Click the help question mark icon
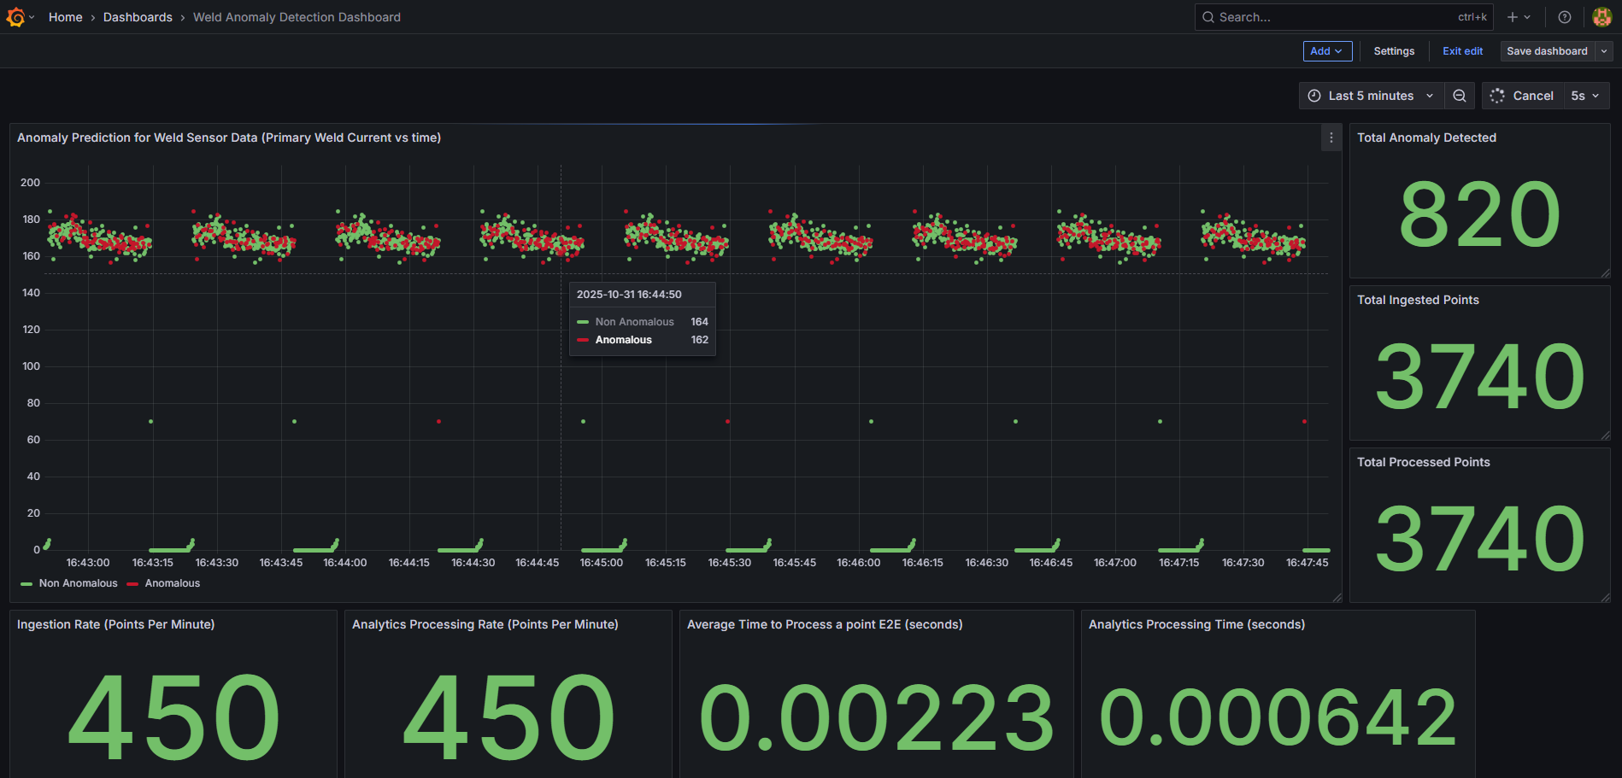 (1564, 17)
